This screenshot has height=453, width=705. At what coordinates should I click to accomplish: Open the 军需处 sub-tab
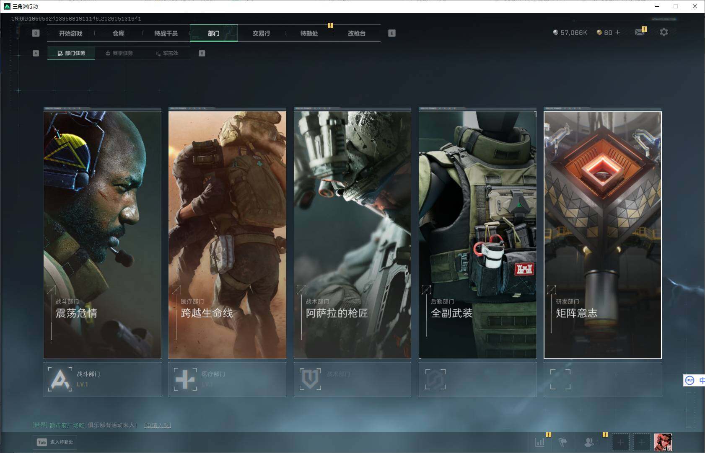(167, 53)
